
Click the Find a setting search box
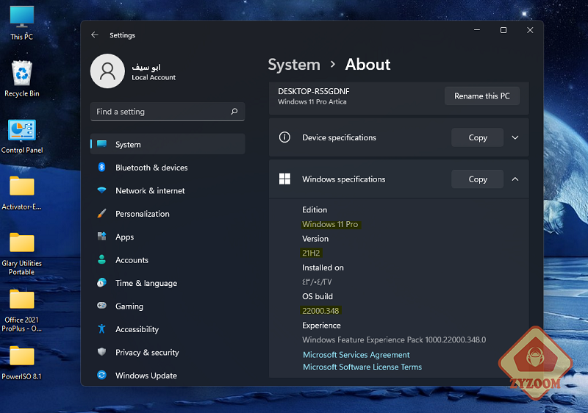point(168,111)
